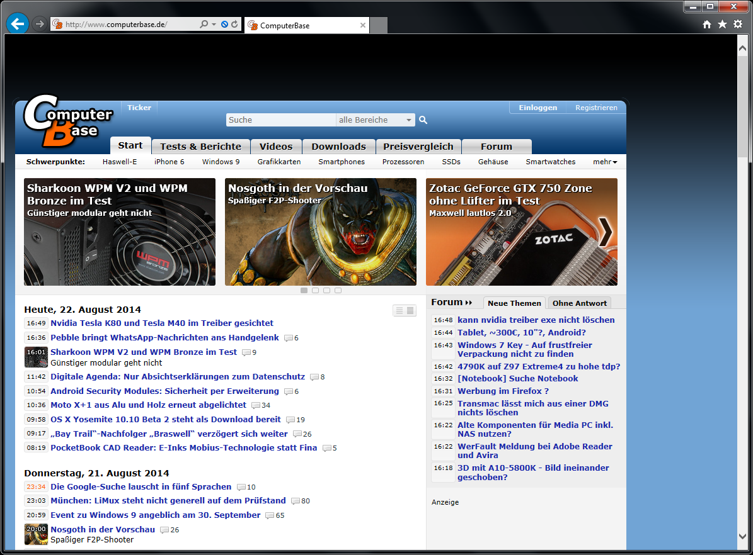
Task: Select the second carousel page indicator
Action: 315,290
